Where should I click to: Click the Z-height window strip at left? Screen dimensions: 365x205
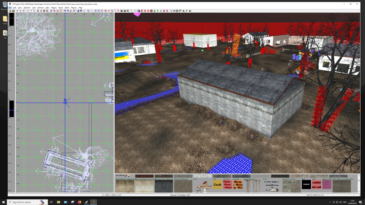pos(11,102)
